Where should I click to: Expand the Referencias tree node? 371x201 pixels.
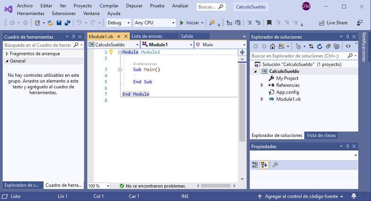262,85
